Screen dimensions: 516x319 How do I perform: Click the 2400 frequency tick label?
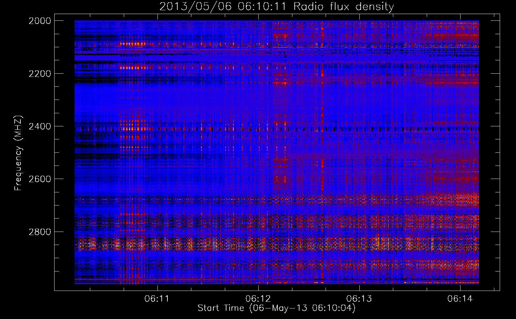pos(40,126)
